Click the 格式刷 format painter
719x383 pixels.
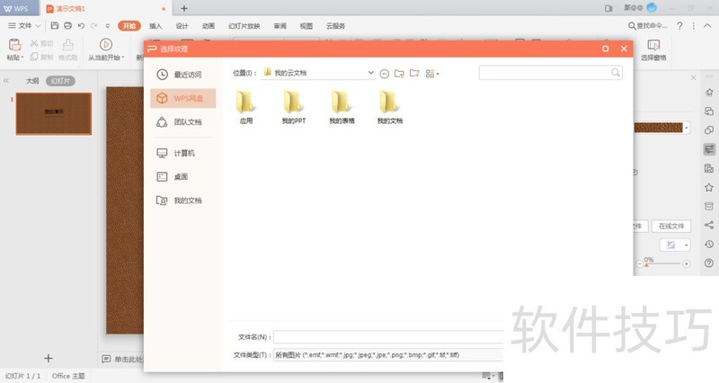(68, 49)
